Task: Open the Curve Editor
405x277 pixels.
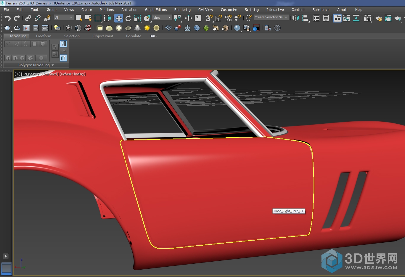Action: (347, 18)
